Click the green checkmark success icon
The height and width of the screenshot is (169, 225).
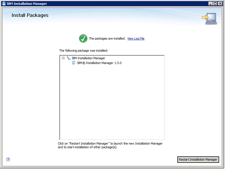point(83,38)
